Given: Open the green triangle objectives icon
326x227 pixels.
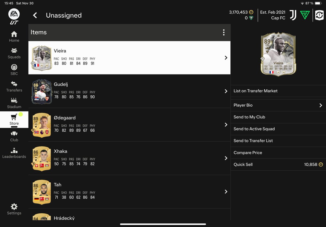Looking at the screenshot, I should (x=305, y=15).
